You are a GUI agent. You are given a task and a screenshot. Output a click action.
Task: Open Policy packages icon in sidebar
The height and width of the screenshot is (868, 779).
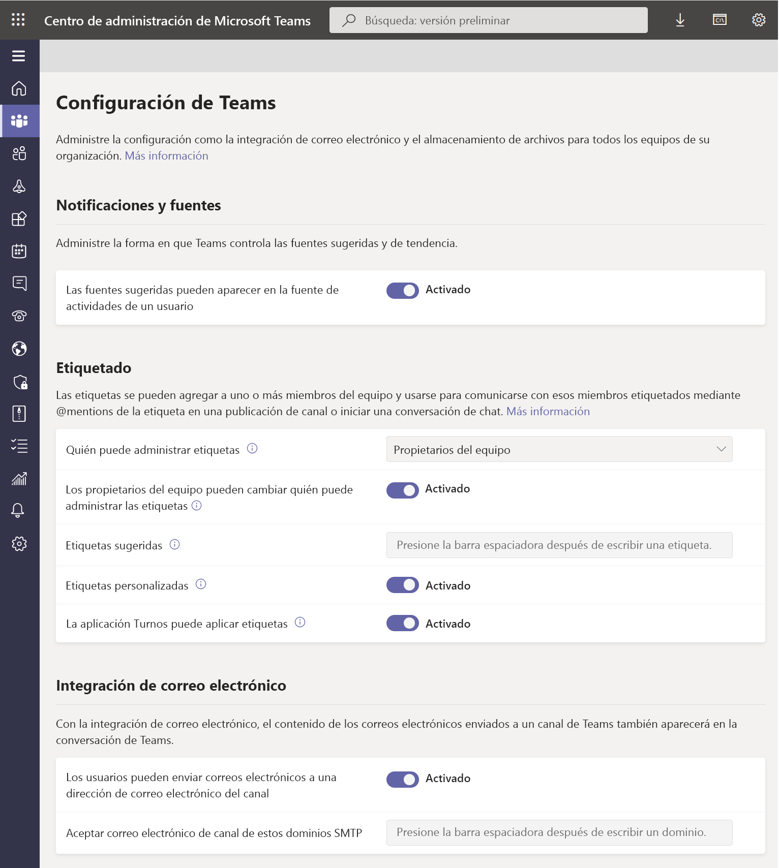click(19, 414)
